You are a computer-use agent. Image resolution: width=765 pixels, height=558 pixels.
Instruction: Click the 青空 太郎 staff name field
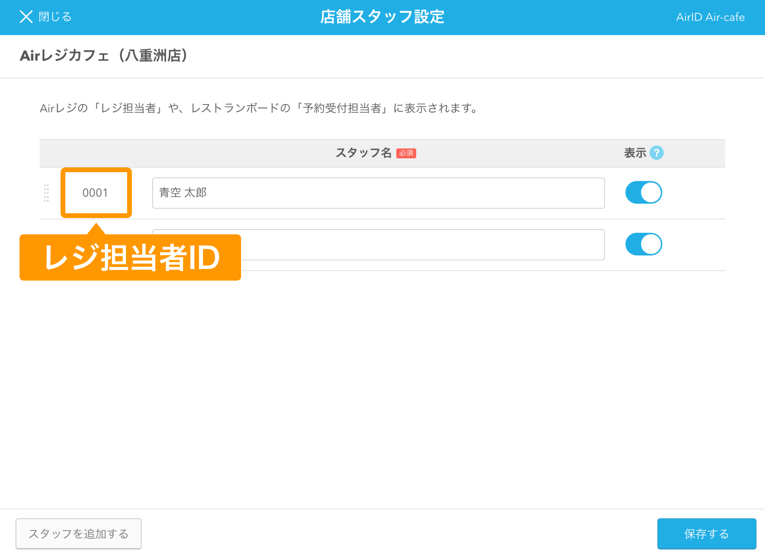tap(378, 193)
